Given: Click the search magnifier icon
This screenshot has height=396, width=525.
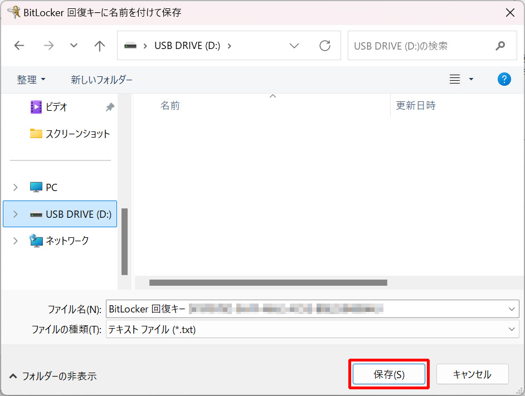Looking at the screenshot, I should [500, 46].
